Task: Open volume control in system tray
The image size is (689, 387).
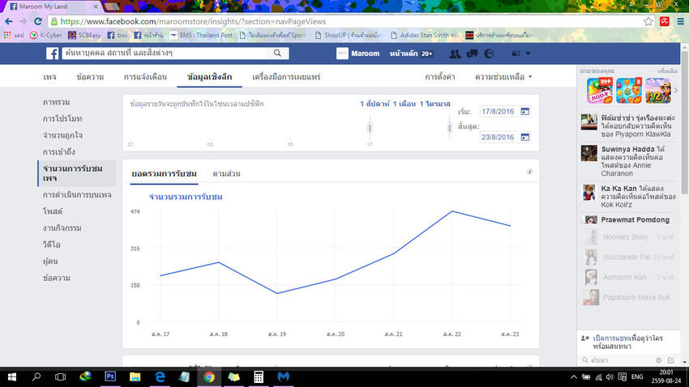Action: point(610,377)
